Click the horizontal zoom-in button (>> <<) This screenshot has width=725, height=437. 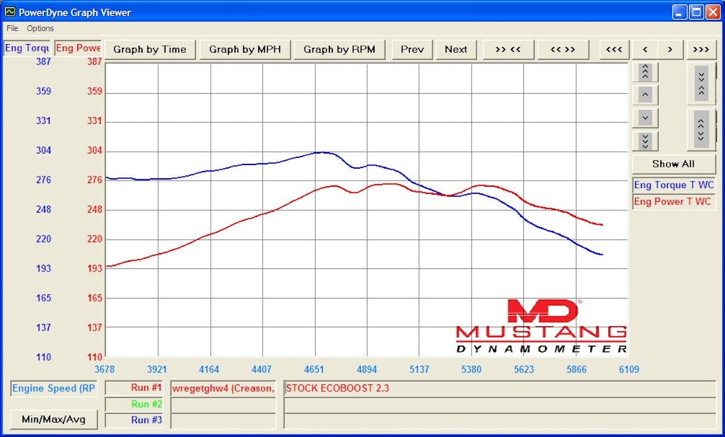pos(507,50)
